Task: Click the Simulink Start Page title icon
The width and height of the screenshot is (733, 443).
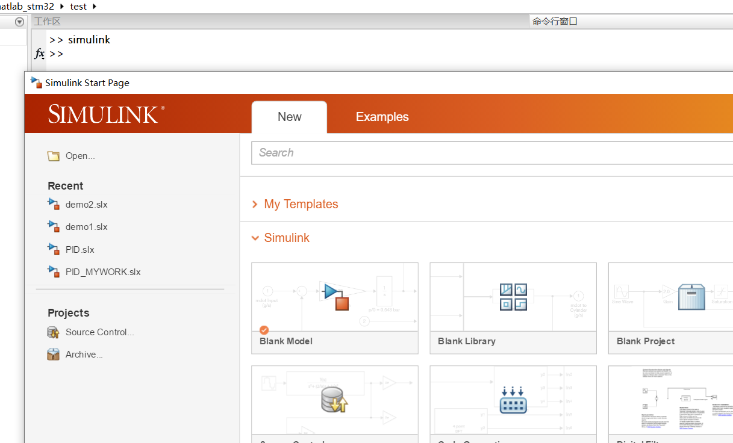Action: (37, 82)
